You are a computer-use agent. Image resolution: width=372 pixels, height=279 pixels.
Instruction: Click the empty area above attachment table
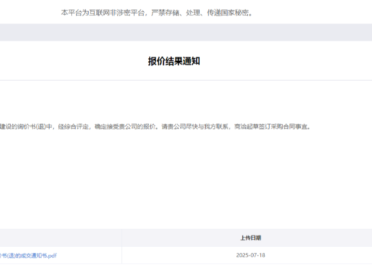pos(186,186)
